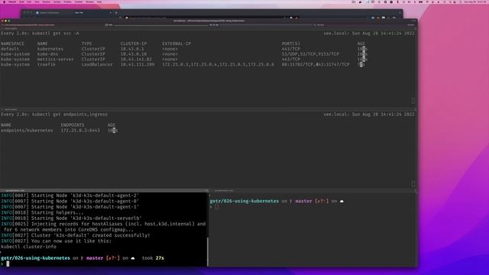Click the bottom-left pane scrollbar
This screenshot has height=275, width=489.
pyautogui.click(x=207, y=252)
